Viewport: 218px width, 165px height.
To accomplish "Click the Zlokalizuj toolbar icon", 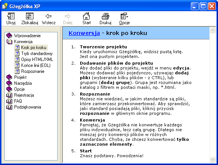I will (30, 16).
